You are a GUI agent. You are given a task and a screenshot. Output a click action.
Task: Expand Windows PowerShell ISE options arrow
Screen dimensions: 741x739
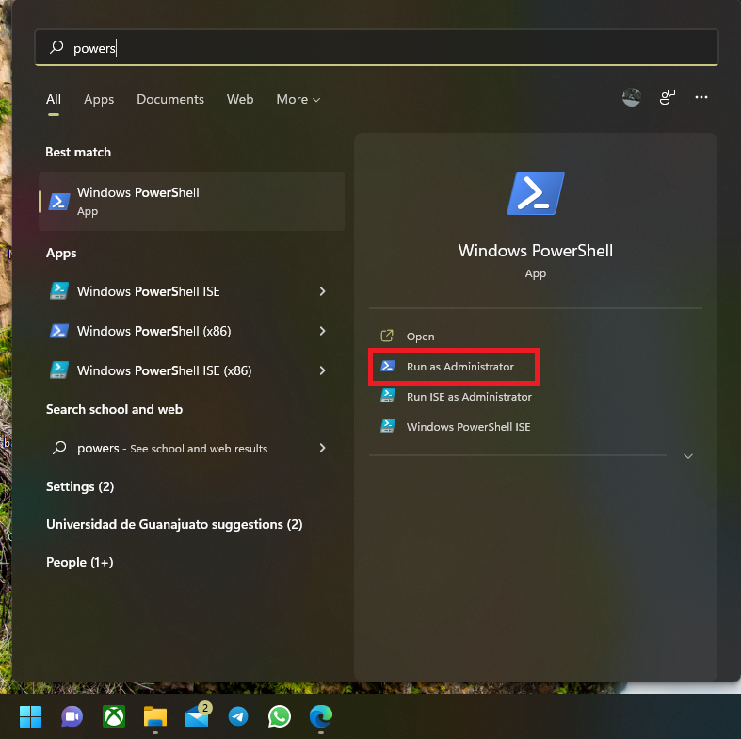pos(322,291)
